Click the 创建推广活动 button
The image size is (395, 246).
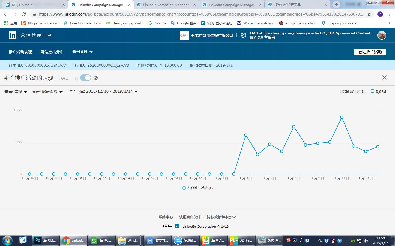370,52
